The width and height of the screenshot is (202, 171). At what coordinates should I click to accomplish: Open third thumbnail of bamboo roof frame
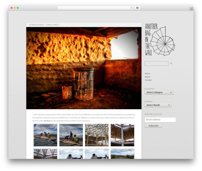tap(97, 135)
